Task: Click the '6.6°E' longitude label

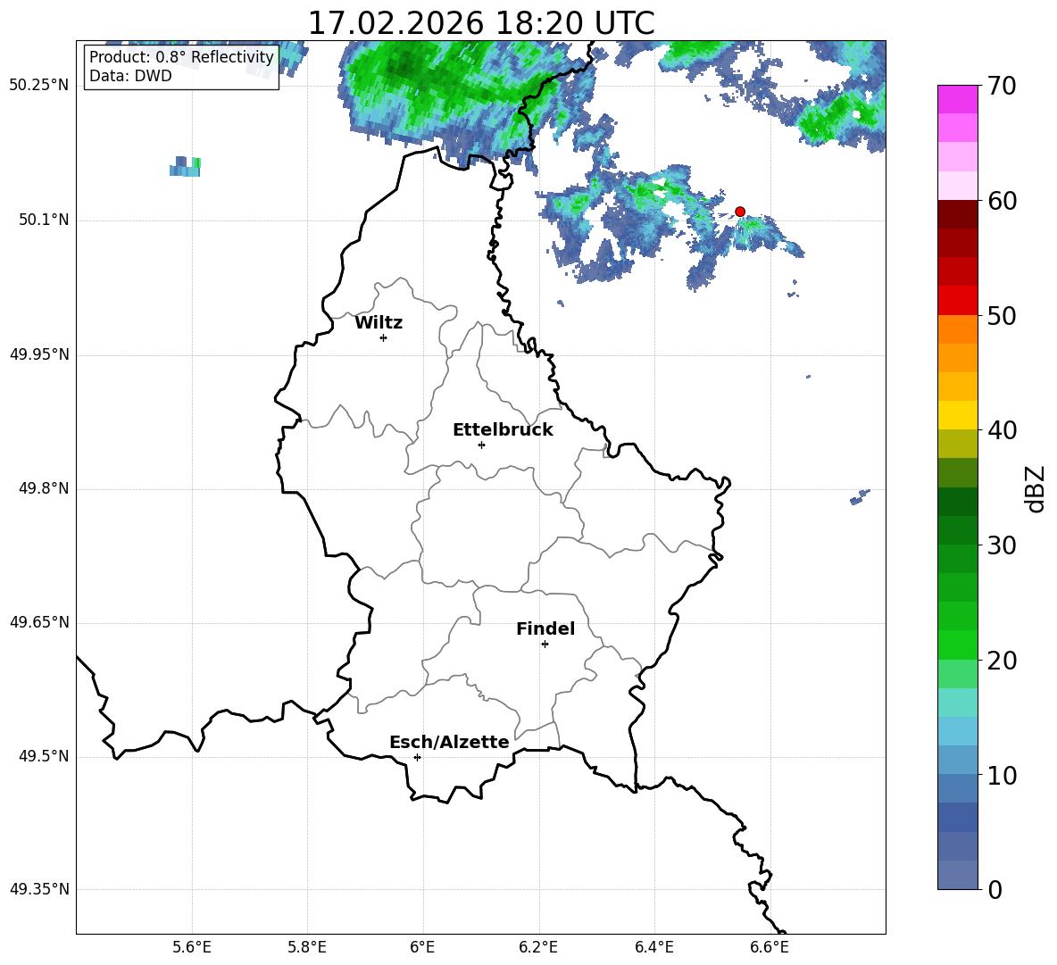Action: click(770, 948)
